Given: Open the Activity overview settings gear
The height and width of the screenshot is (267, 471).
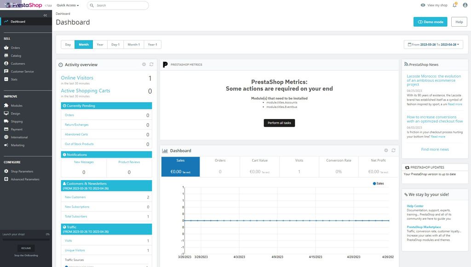Looking at the screenshot, I should pos(144,64).
